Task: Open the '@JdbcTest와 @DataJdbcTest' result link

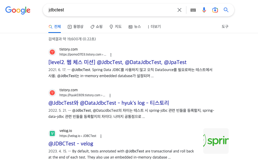Action: pyautogui.click(x=108, y=103)
